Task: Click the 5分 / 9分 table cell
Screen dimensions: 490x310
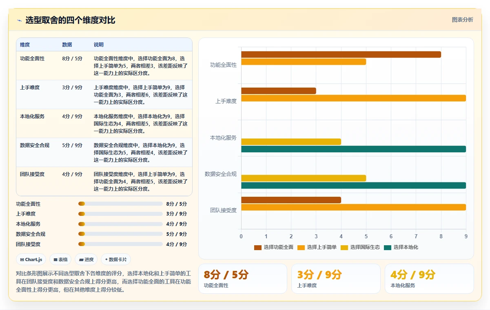Action: point(72,145)
